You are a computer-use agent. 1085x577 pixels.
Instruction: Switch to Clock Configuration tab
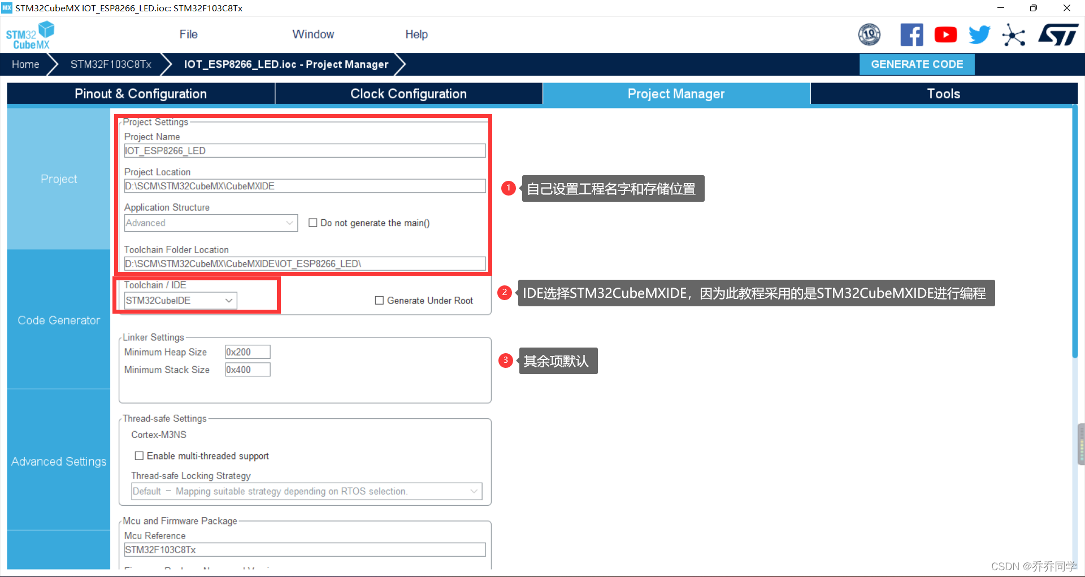[409, 94]
